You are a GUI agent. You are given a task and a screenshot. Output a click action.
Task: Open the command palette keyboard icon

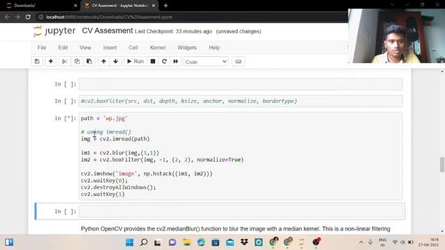tap(238, 62)
